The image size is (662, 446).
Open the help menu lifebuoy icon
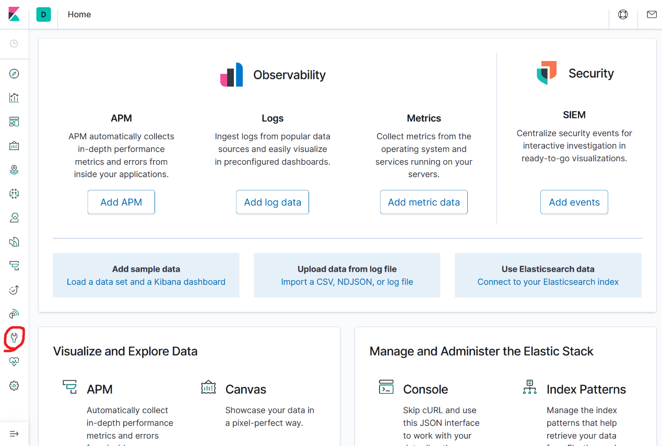click(623, 15)
